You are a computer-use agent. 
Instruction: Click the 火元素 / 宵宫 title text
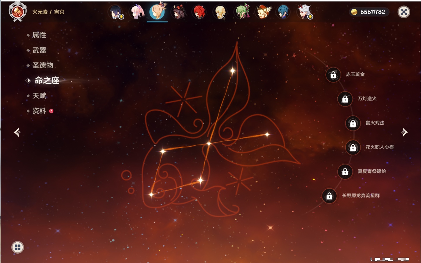(48, 12)
